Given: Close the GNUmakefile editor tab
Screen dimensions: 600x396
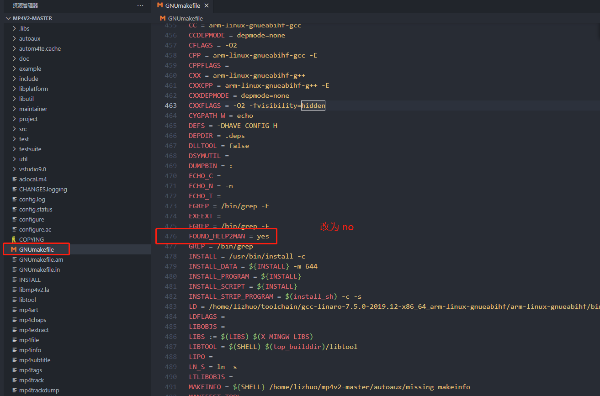Looking at the screenshot, I should 207,5.
